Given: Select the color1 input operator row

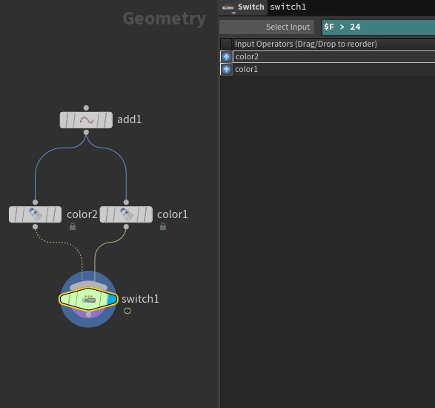Looking at the screenshot, I should tap(333, 69).
